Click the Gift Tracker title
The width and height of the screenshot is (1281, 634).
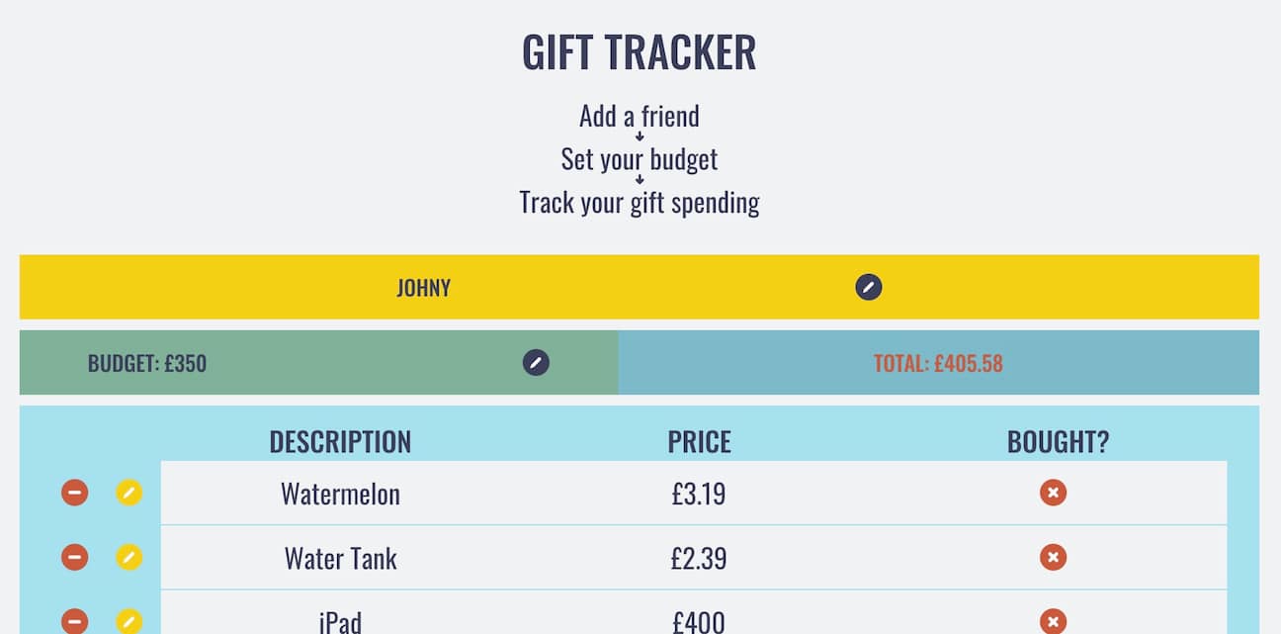point(640,52)
